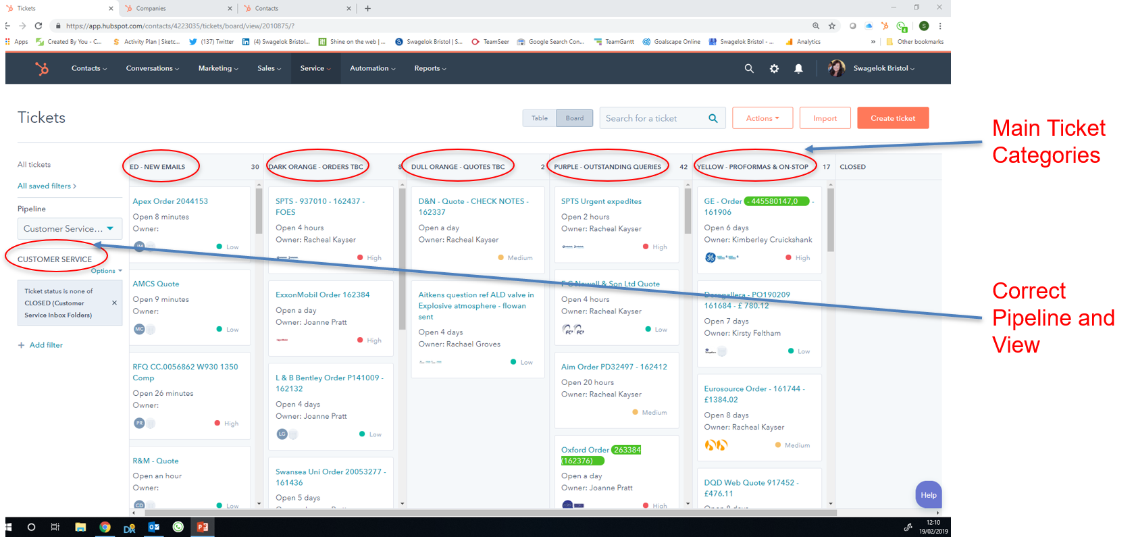The height and width of the screenshot is (537, 1136).
Task: Reload the page with browser refresh icon
Action: pyautogui.click(x=38, y=26)
